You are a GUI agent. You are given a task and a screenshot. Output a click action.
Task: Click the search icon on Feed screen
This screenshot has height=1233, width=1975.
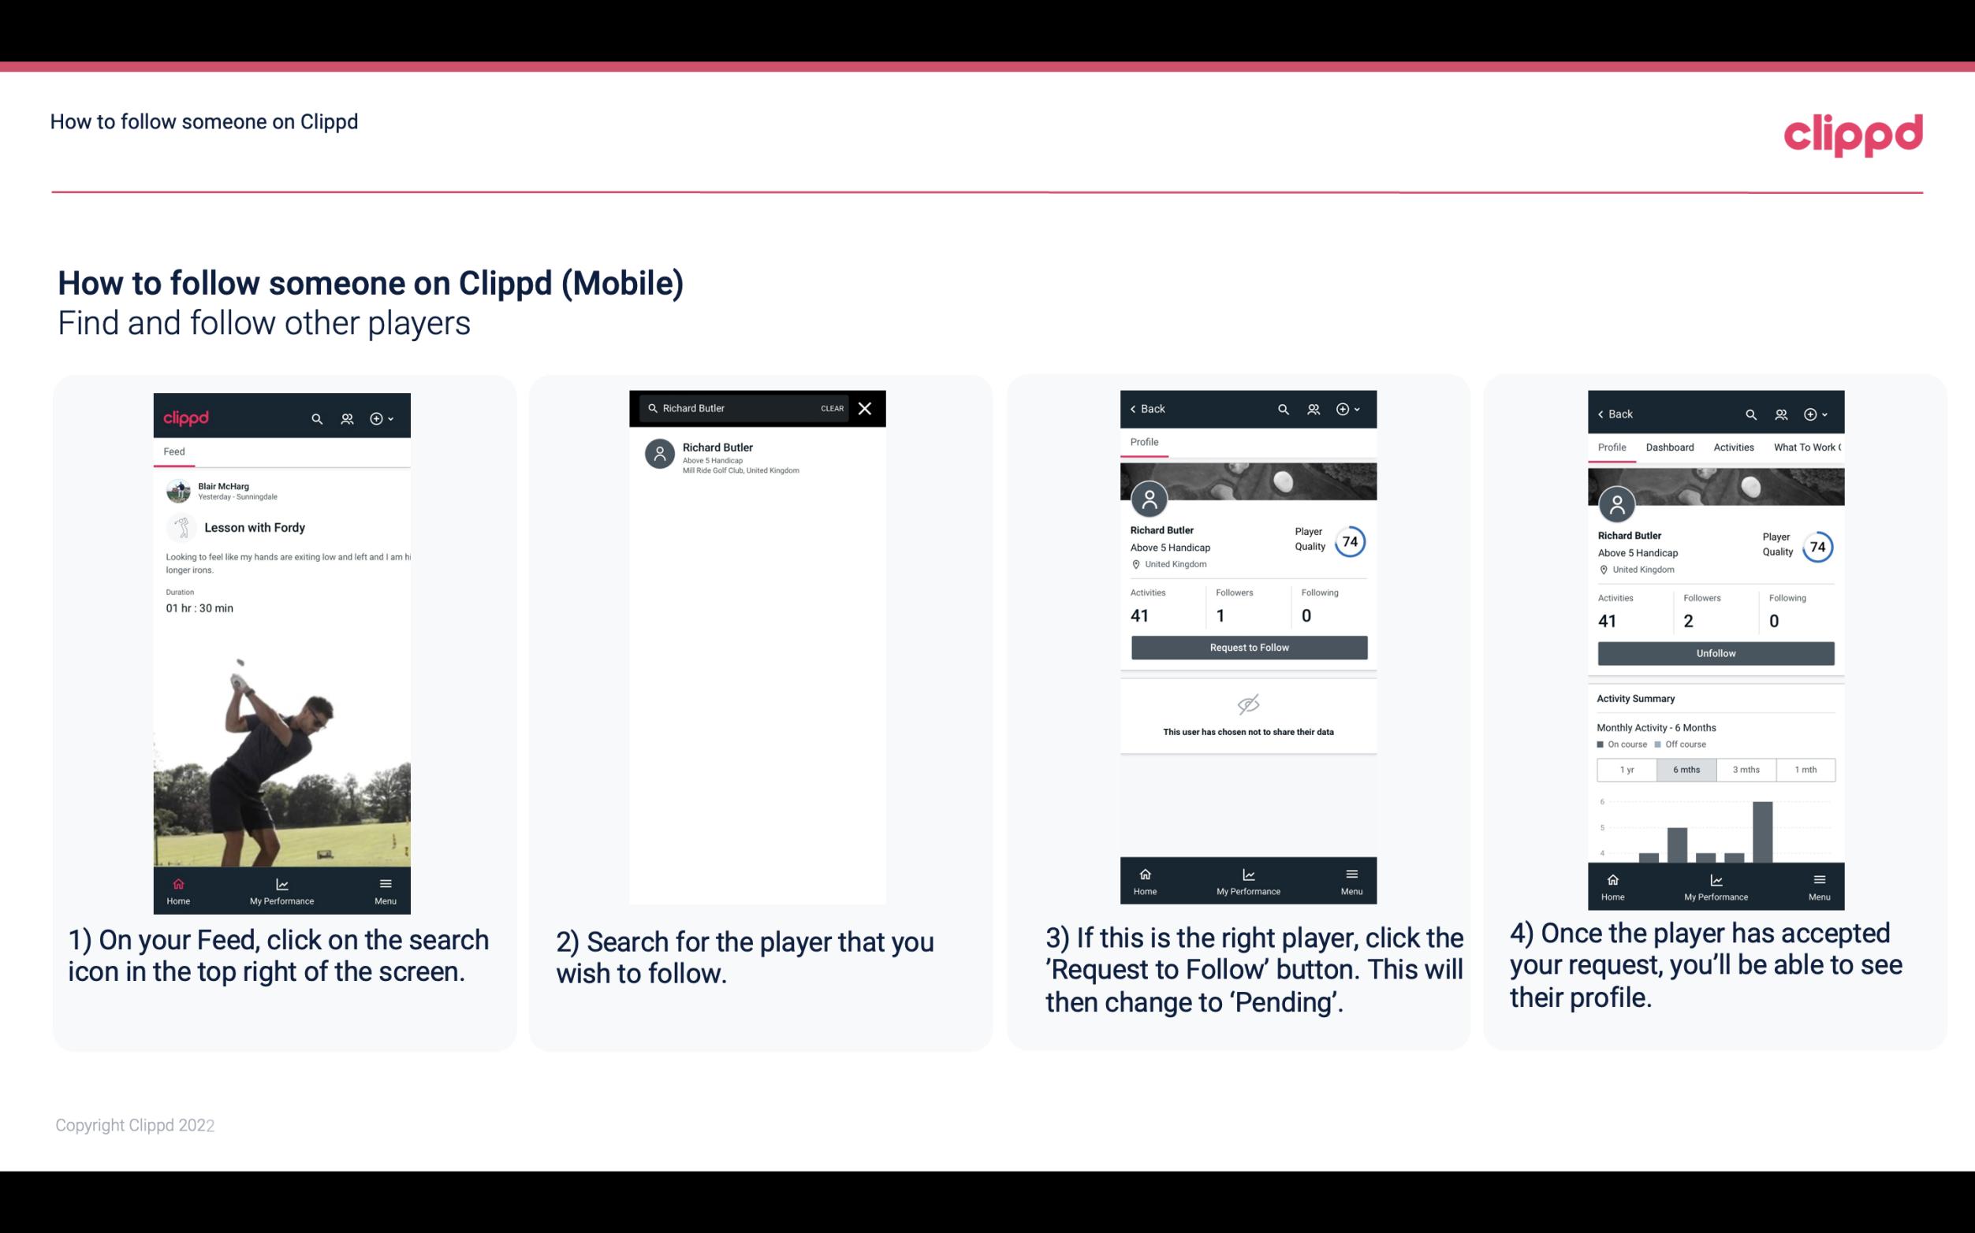click(x=315, y=418)
